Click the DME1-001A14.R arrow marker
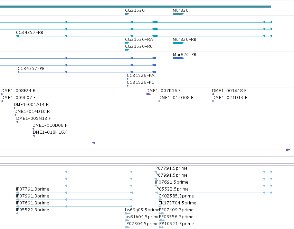The image size is (294, 229). point(15,108)
